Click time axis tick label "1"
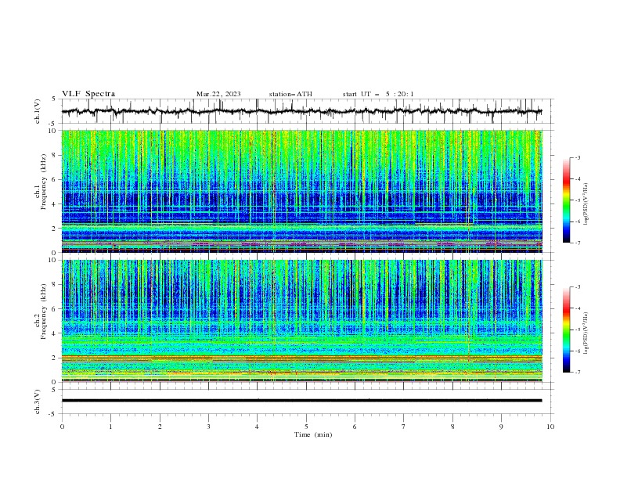Viewport: 620px width, 479px height. click(110, 427)
